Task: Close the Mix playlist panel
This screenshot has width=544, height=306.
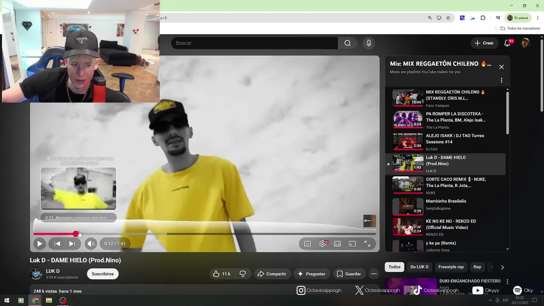Action: [501, 67]
